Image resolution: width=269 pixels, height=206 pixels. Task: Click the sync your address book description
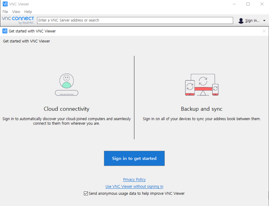coord(202,119)
